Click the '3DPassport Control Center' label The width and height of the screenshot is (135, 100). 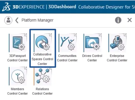pyautogui.click(x=17, y=58)
